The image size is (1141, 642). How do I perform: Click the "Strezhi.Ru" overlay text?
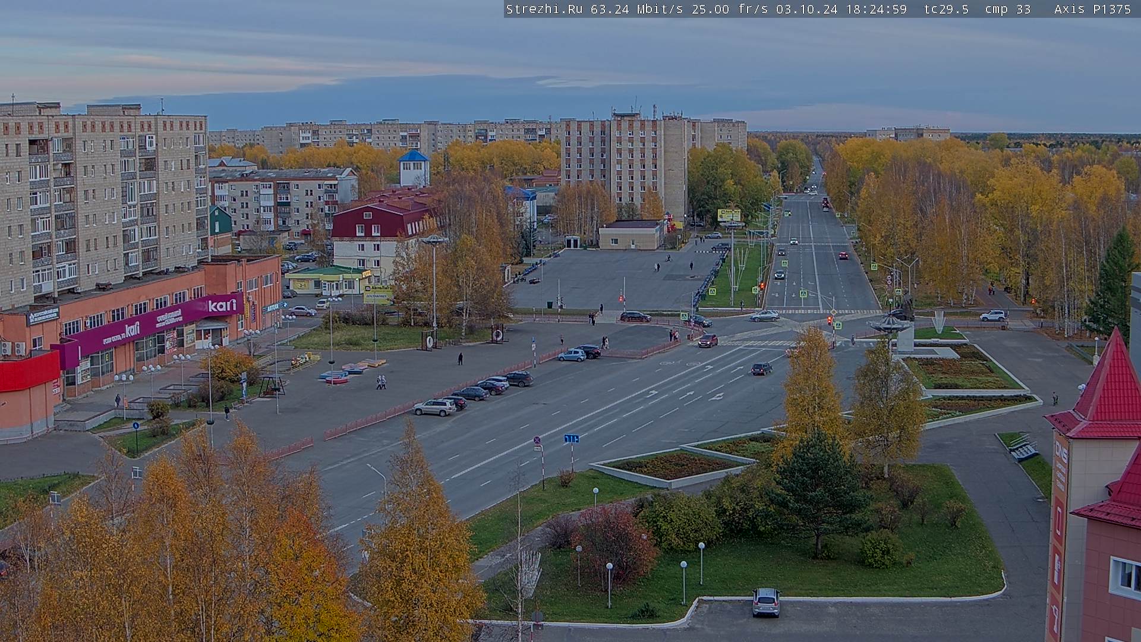coord(544,9)
